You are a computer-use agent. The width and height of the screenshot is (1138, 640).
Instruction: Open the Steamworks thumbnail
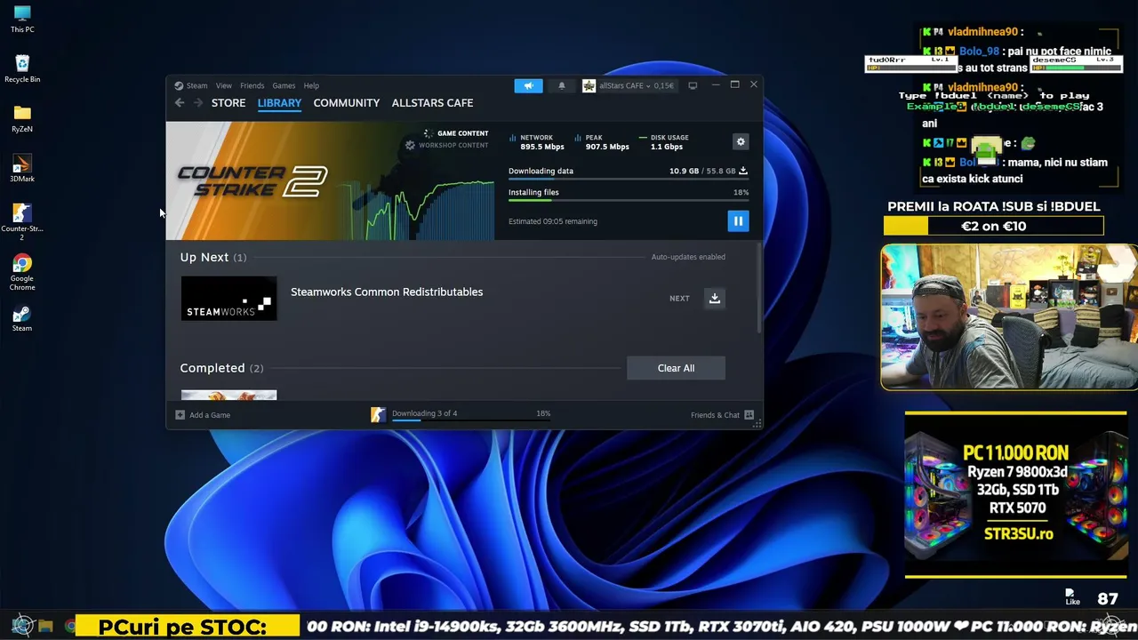pyautogui.click(x=228, y=298)
